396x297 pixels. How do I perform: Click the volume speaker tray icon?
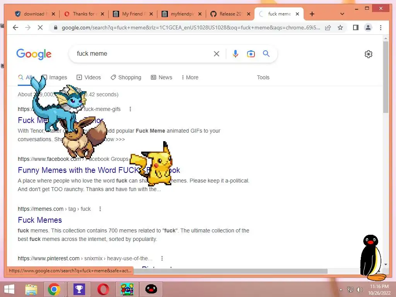click(x=359, y=289)
